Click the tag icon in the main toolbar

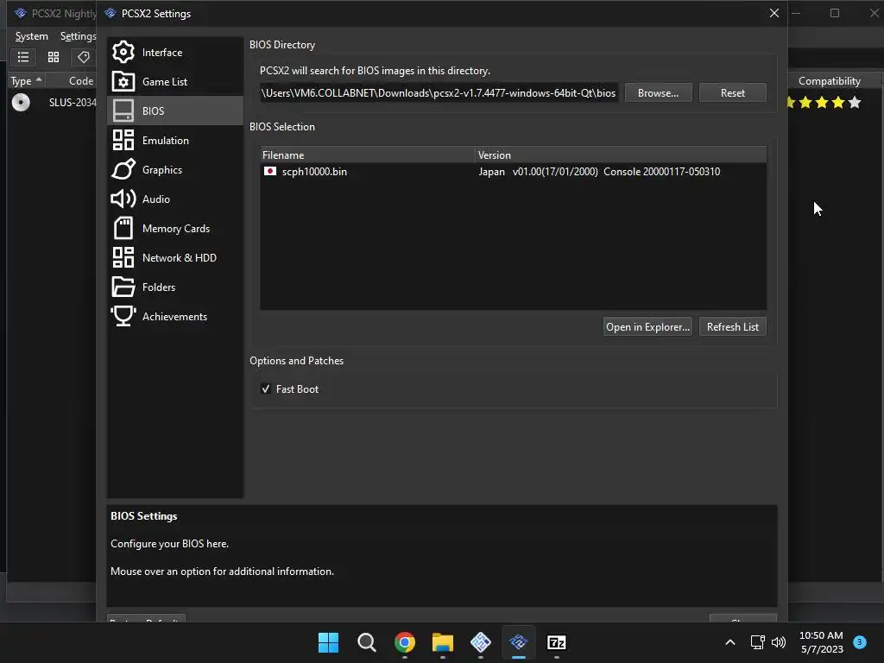[x=84, y=57]
